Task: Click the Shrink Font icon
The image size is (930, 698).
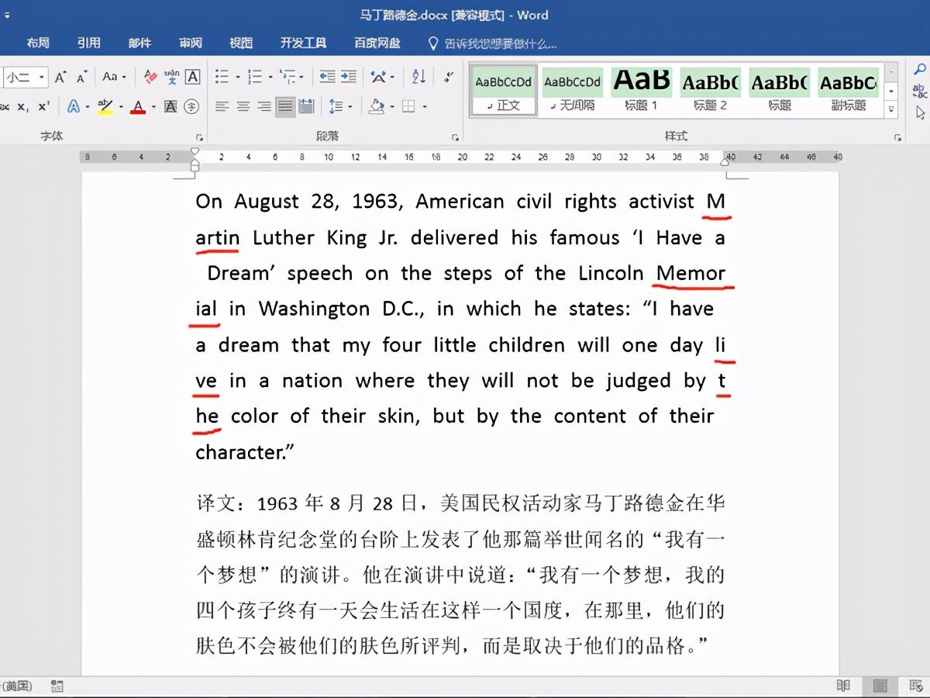Action: [81, 77]
